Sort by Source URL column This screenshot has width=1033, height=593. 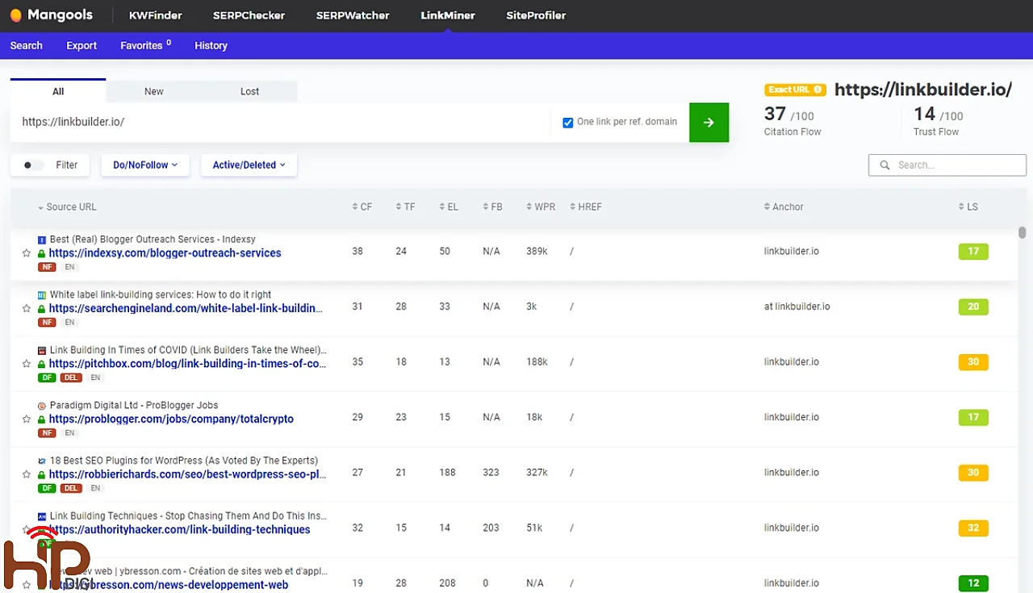67,207
